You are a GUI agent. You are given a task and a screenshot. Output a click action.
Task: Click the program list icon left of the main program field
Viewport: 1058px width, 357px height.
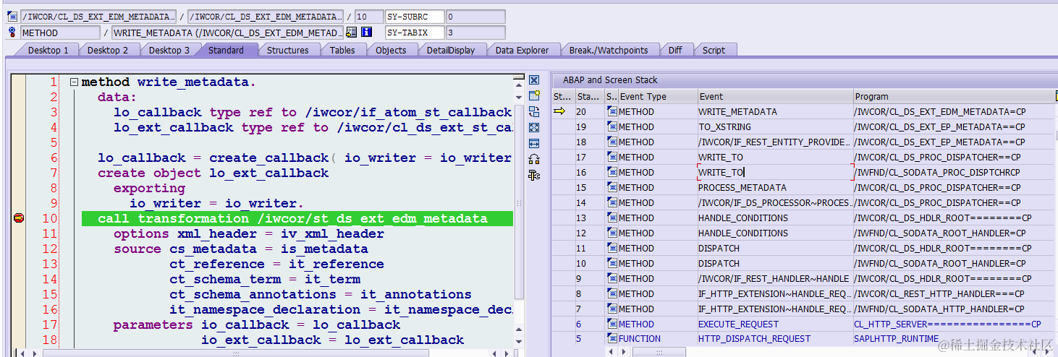pos(12,16)
